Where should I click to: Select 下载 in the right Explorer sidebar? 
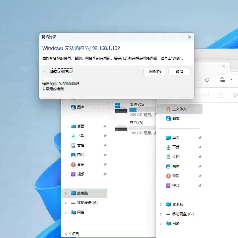(173, 147)
